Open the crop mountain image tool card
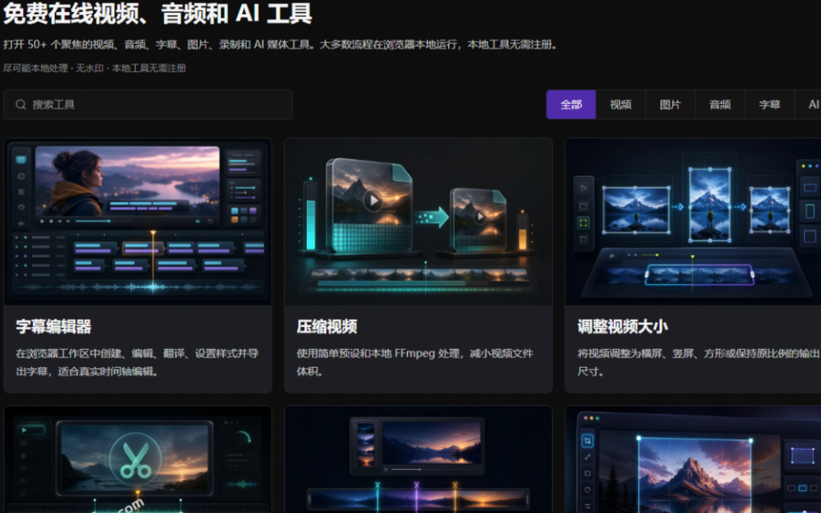 tap(693, 460)
